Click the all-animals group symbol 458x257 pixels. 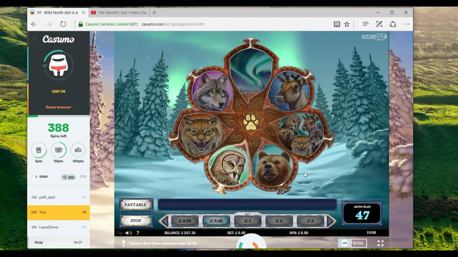pos(301,135)
